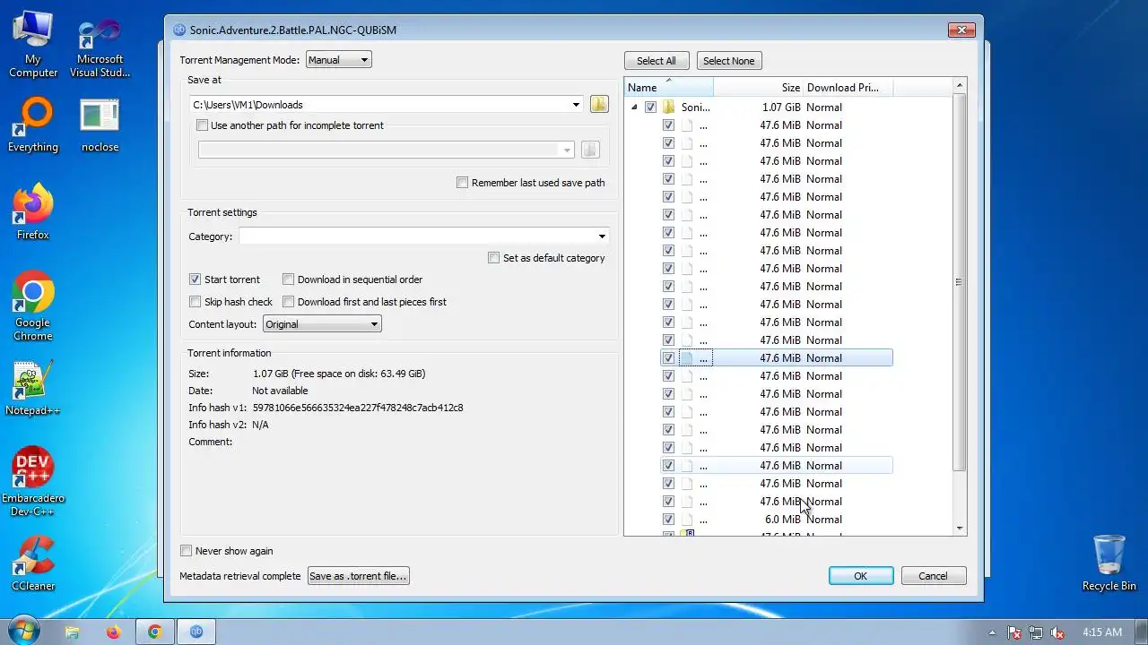This screenshot has height=645, width=1148.
Task: Click qBittorrent icon in dialog title bar
Action: coord(178,30)
